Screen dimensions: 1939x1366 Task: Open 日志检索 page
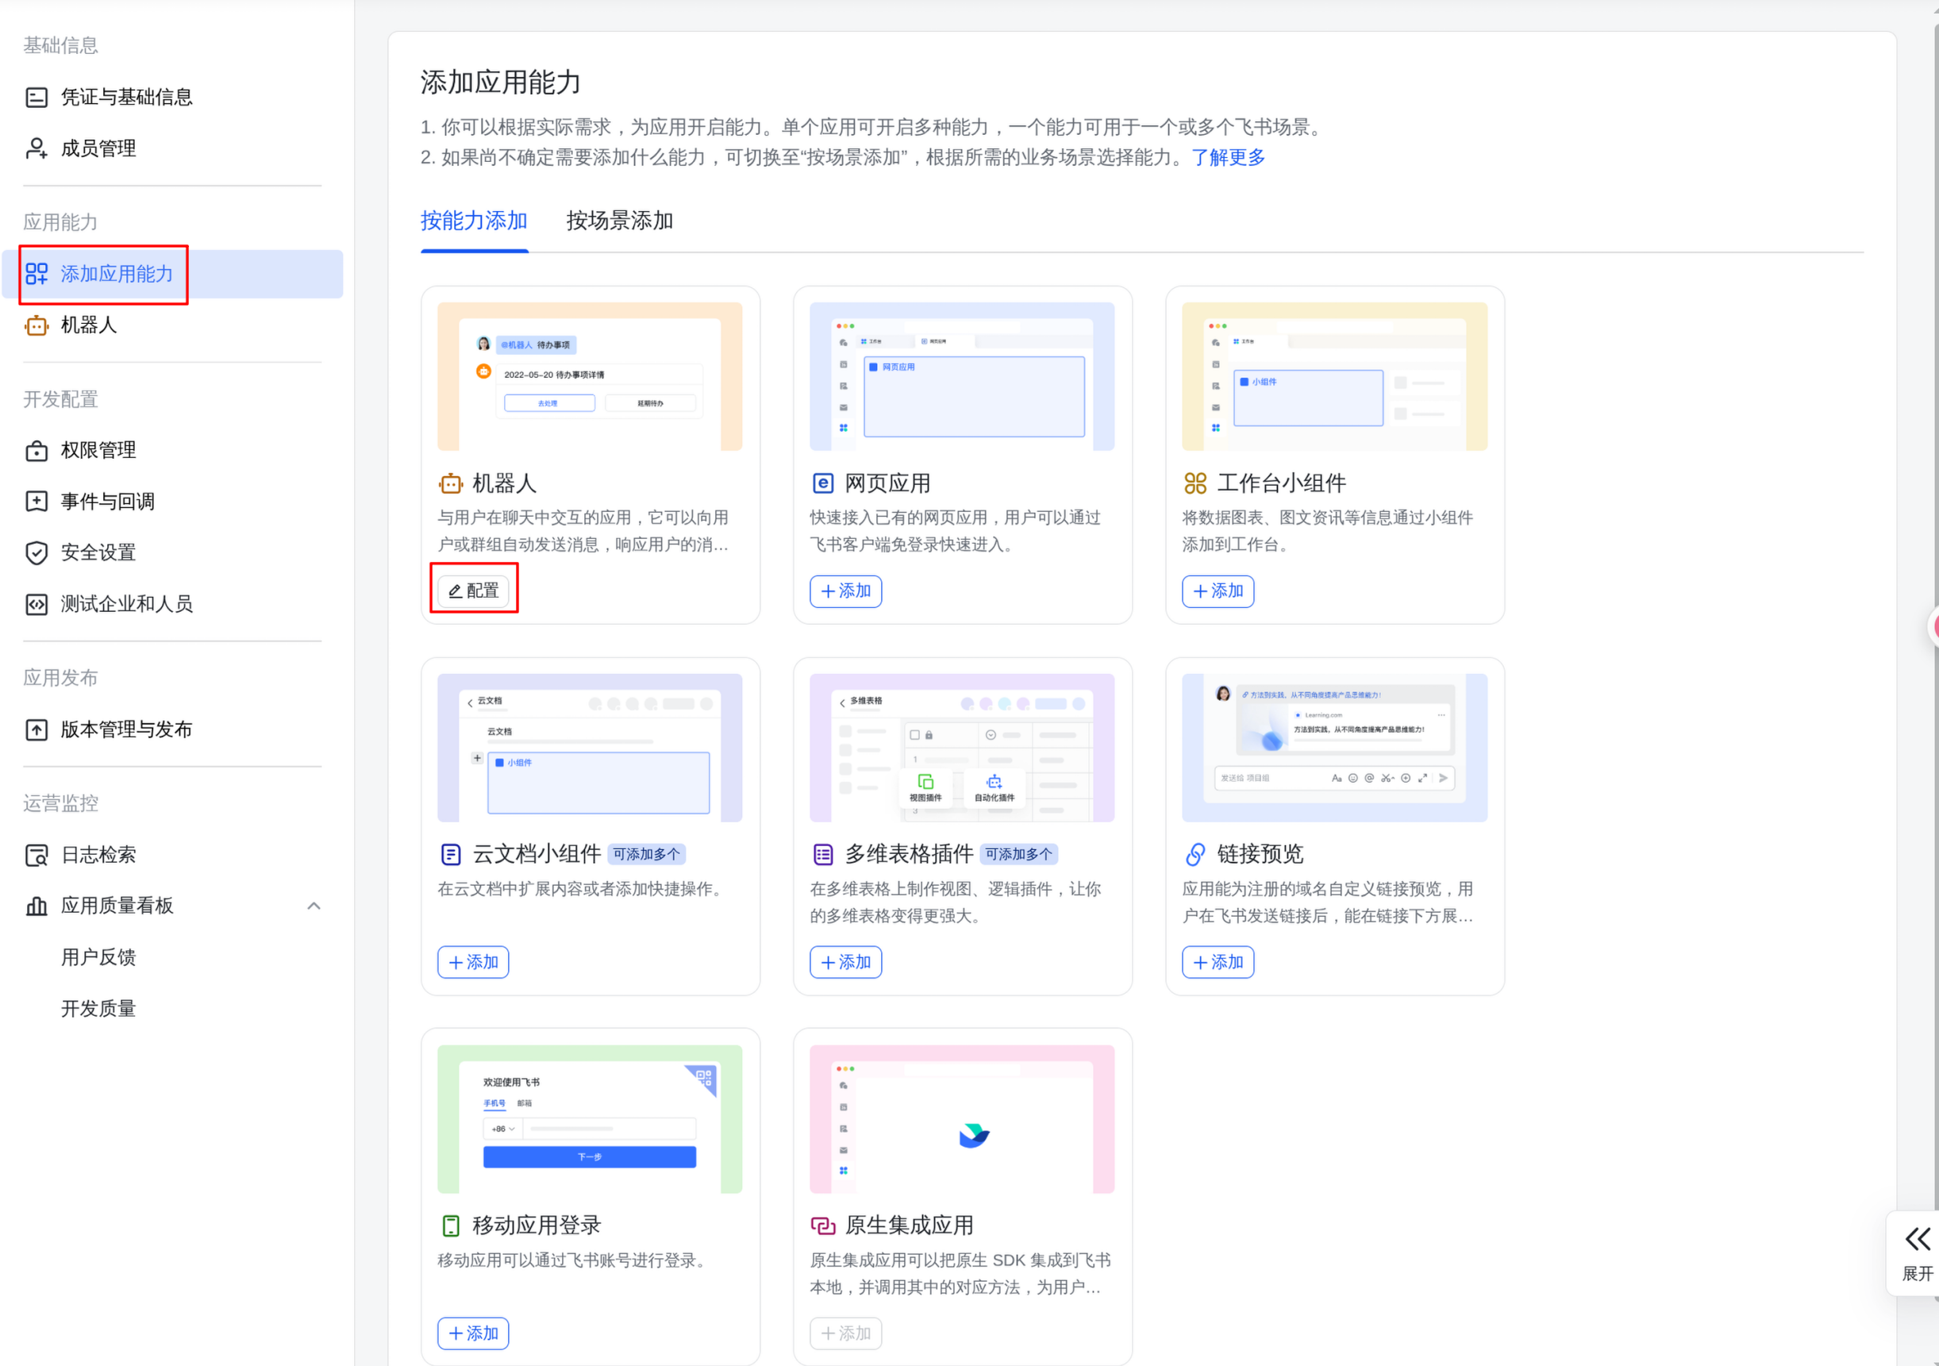(x=172, y=855)
